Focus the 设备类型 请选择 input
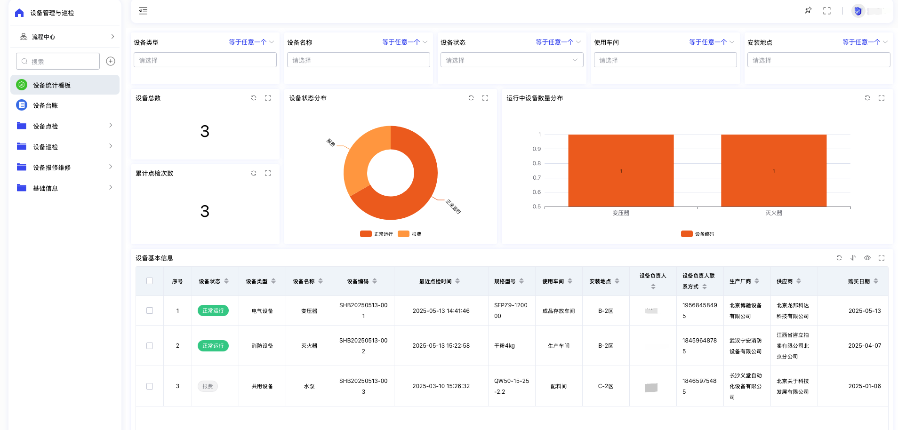This screenshot has width=898, height=430. point(205,60)
